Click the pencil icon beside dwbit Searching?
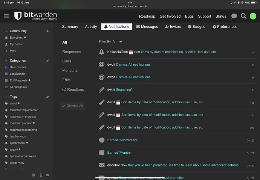The height and width of the screenshot is (180, 260). [x=101, y=90]
